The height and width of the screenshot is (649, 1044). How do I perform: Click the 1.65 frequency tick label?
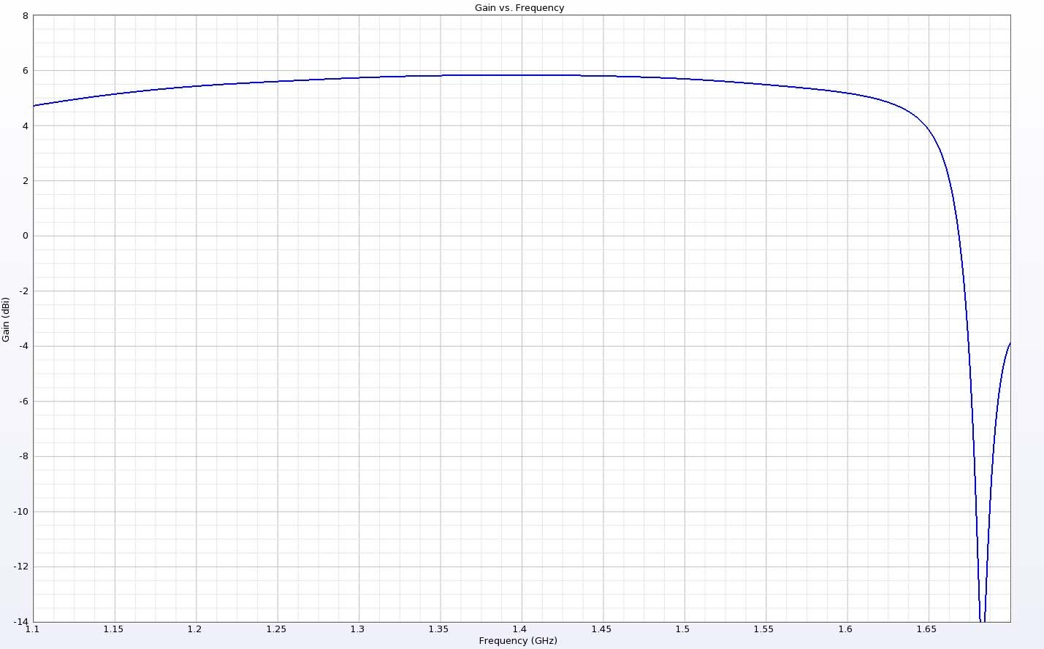coord(926,629)
